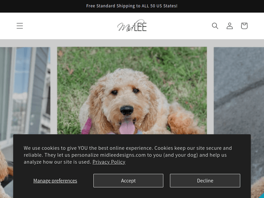Viewport: 264px width, 198px height.
Task: Click the pink leash on the dog
Action: 87,126
